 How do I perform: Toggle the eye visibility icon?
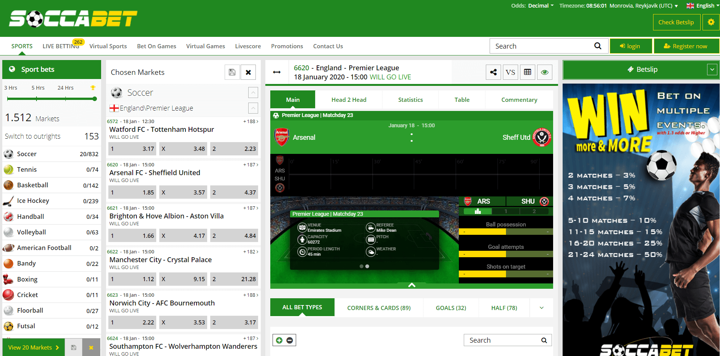(x=545, y=72)
